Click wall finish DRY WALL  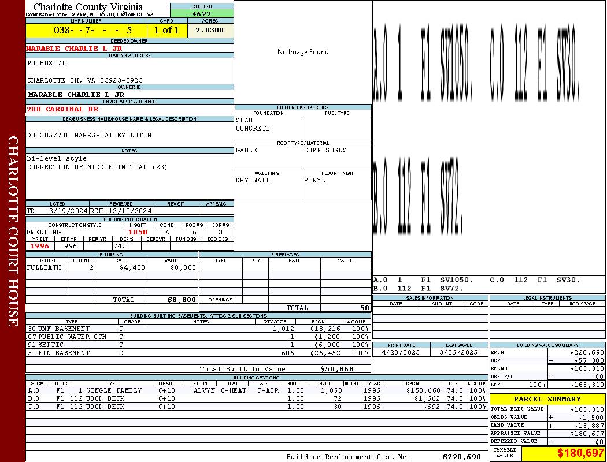click(253, 181)
